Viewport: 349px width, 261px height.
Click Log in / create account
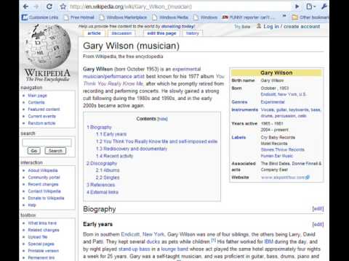coord(292,26)
